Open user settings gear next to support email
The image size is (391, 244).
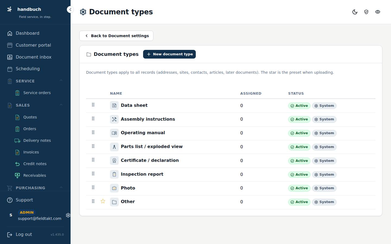[x=68, y=215]
